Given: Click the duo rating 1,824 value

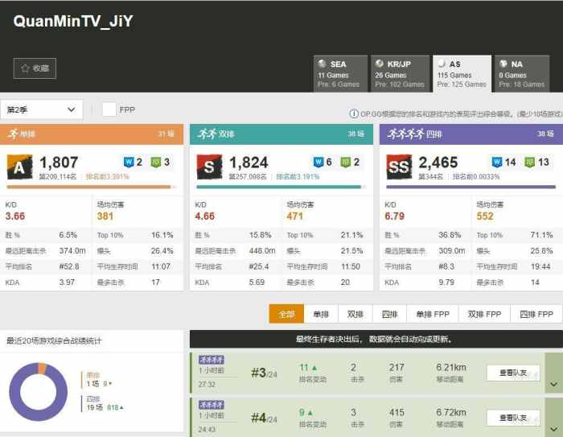Looking at the screenshot, I should click(x=249, y=163).
